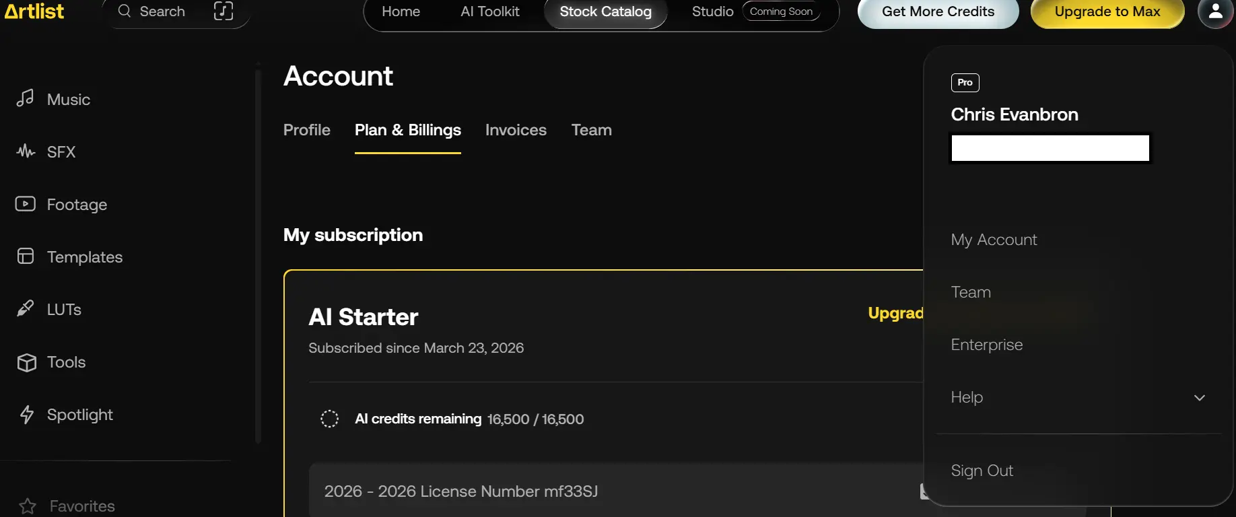Open My Account from profile menu
Image resolution: width=1236 pixels, height=517 pixels.
(994, 240)
